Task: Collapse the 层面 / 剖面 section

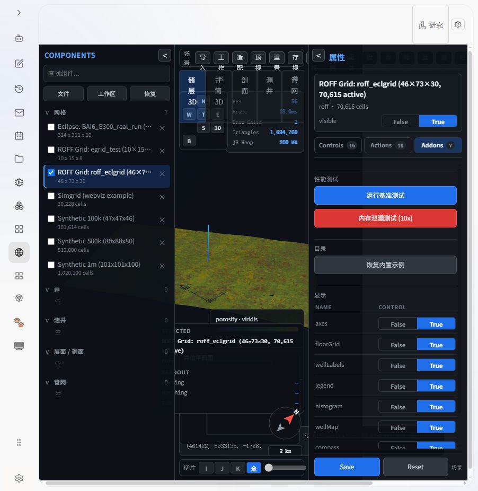Action: click(47, 352)
